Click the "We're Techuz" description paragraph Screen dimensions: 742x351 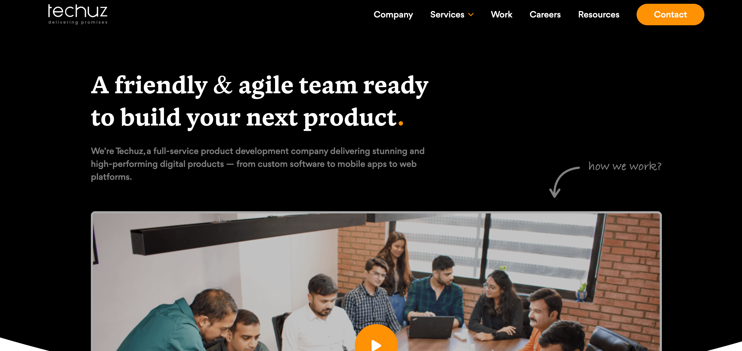click(x=258, y=164)
